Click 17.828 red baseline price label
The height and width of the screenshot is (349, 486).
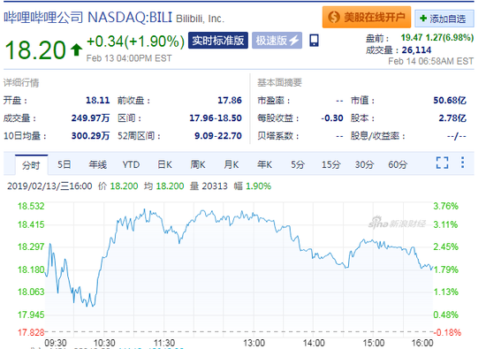tap(31, 332)
